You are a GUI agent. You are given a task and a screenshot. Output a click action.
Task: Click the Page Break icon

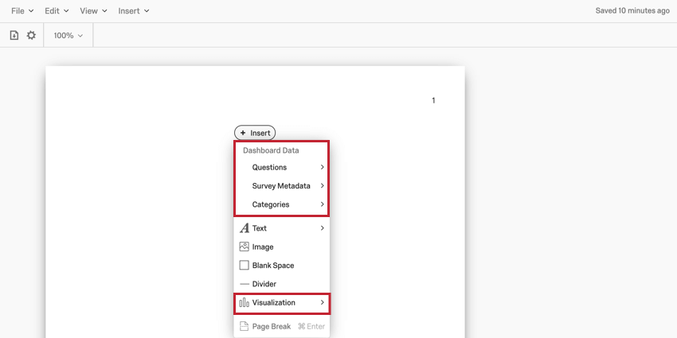(x=244, y=326)
